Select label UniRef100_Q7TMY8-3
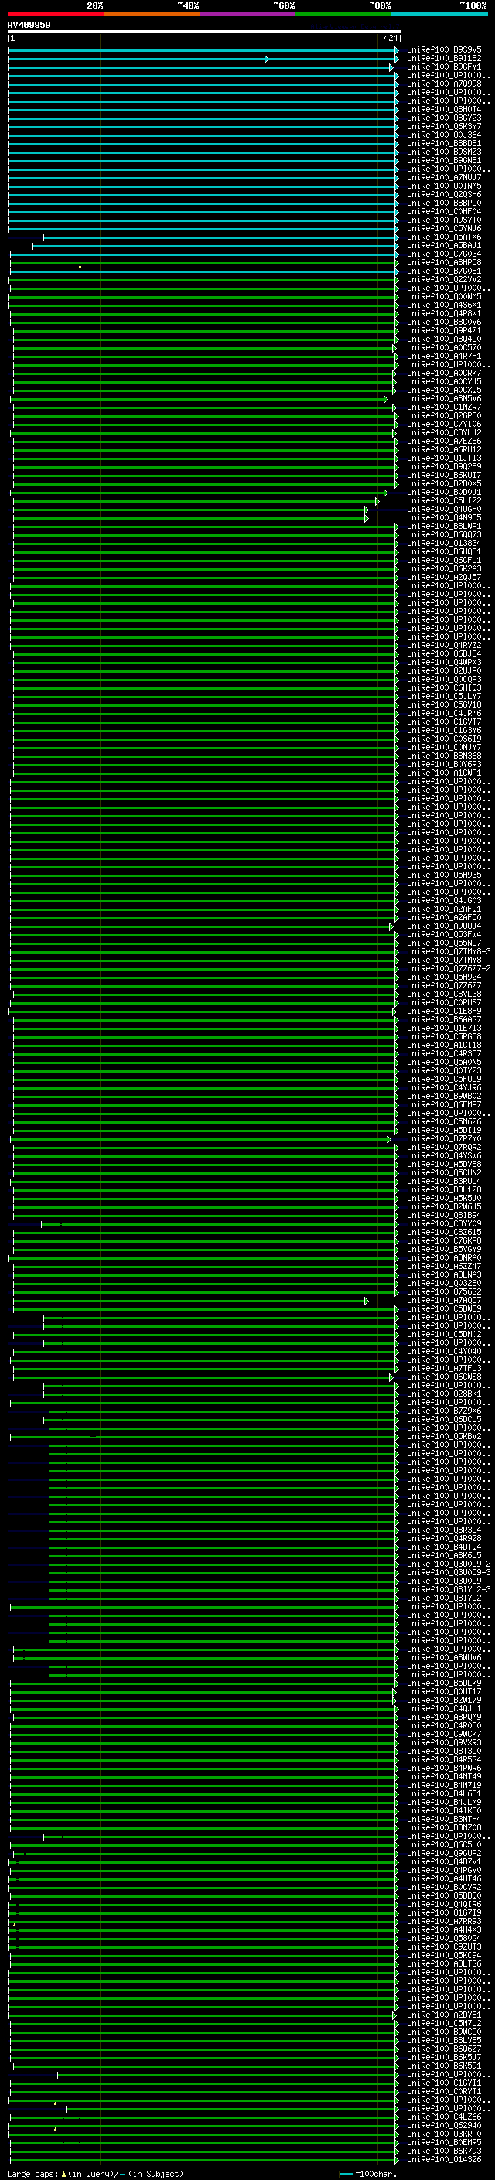 449,951
